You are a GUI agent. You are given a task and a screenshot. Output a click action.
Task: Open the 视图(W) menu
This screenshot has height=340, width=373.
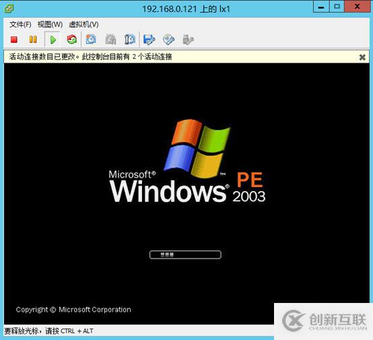(x=50, y=24)
